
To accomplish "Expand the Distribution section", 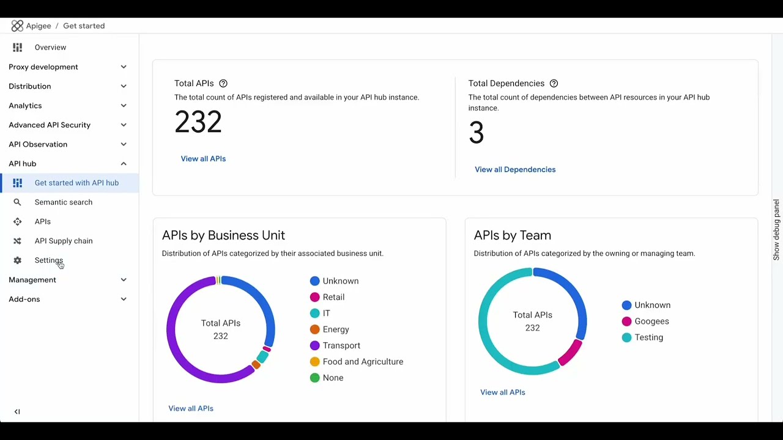I will point(68,86).
